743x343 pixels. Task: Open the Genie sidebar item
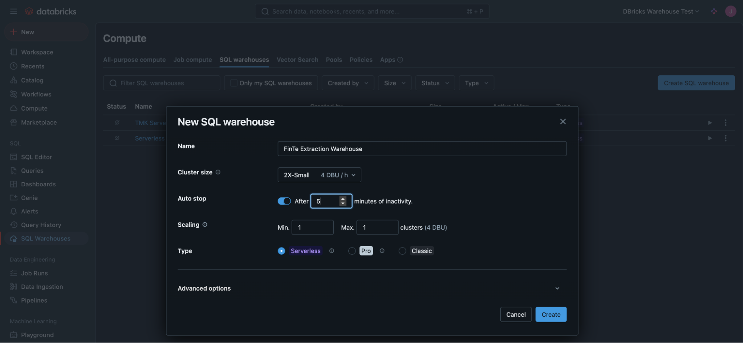click(29, 198)
